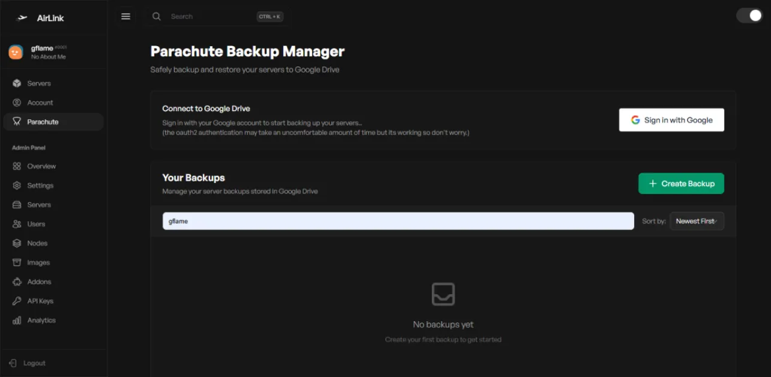Click the bar chart Analytics icon

coord(17,321)
